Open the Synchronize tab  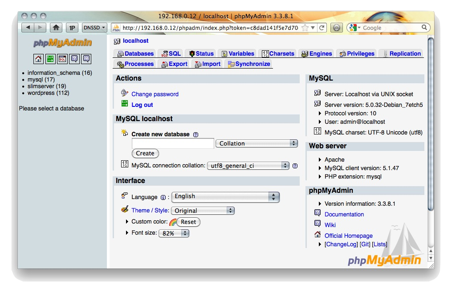(x=249, y=64)
